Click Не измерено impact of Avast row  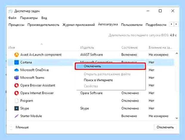pyautogui.click(x=158, y=55)
